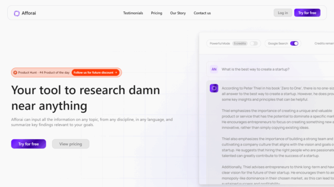Click the Afforai logo icon

17,14
